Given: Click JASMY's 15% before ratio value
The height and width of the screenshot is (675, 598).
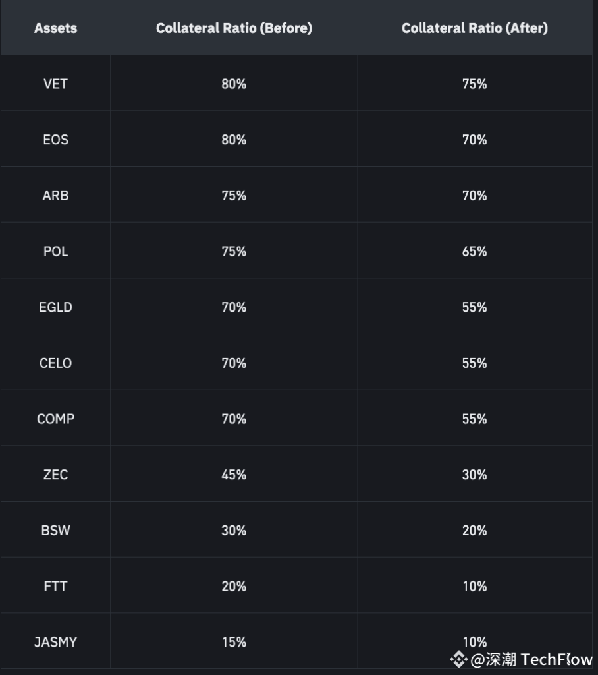Looking at the screenshot, I should click(234, 642).
